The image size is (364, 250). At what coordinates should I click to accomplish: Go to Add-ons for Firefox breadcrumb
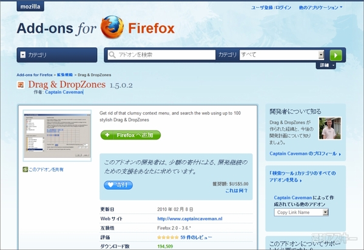tap(35, 75)
